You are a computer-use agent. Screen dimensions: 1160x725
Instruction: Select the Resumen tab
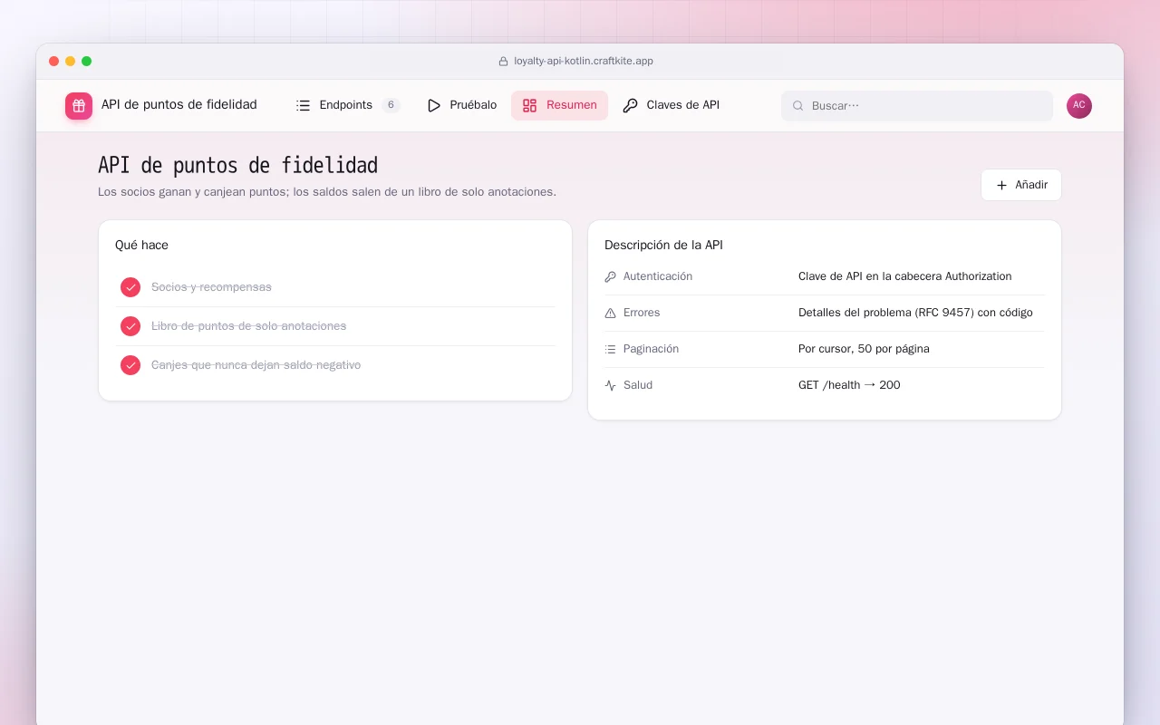point(559,105)
